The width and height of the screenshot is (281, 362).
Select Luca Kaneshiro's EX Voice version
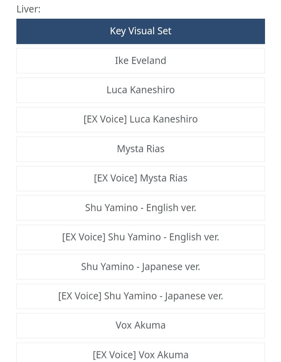pyautogui.click(x=140, y=119)
